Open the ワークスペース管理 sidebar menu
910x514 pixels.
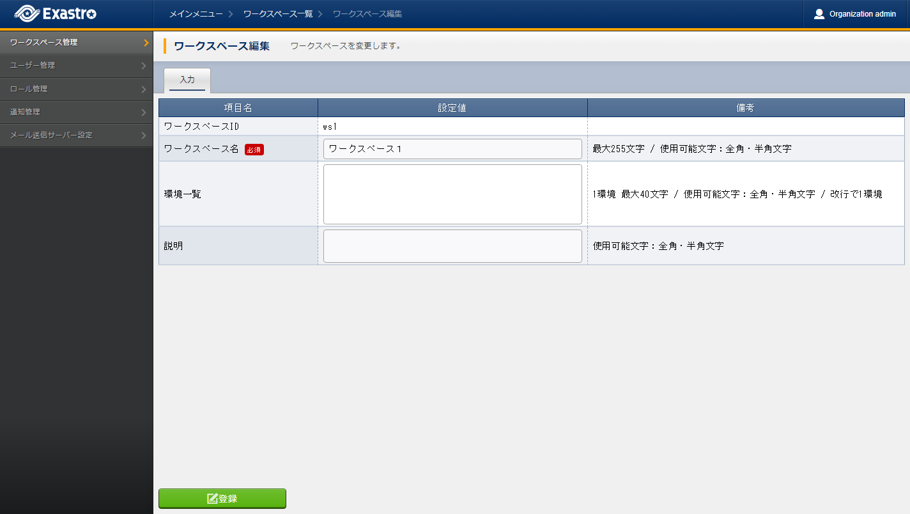tap(45, 42)
